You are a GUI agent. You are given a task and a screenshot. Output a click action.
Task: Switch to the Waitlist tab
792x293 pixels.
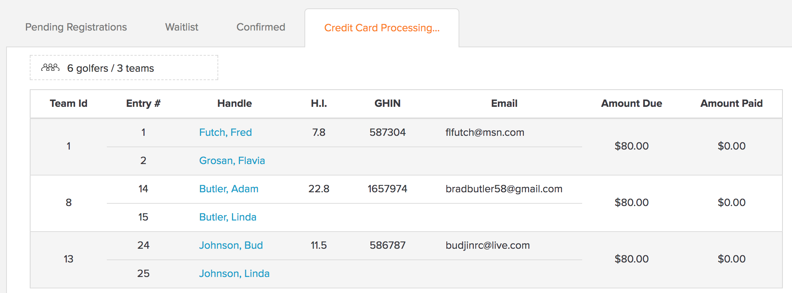(x=182, y=27)
